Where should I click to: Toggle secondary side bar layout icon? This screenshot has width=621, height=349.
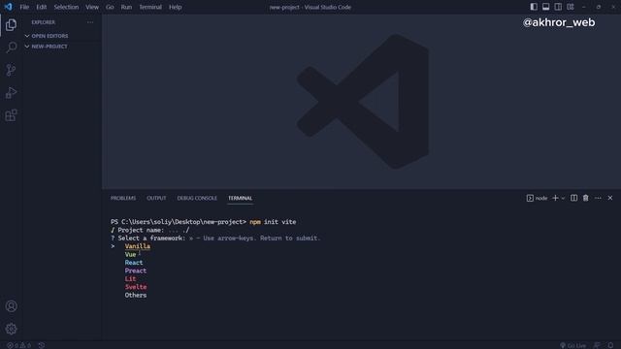[558, 7]
